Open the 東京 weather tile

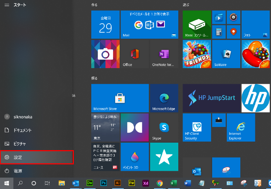click(106, 127)
